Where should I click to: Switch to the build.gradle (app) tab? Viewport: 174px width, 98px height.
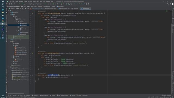pos(51,8)
